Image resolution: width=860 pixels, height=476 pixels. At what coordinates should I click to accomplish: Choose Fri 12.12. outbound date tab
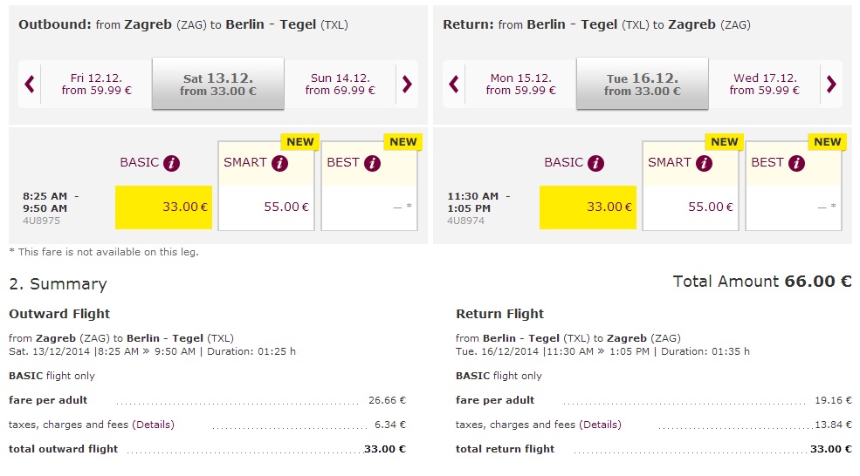click(x=98, y=84)
